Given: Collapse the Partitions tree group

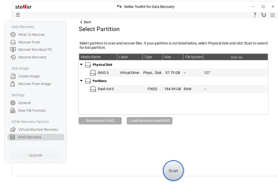Looking at the screenshot, I should pos(81,81).
